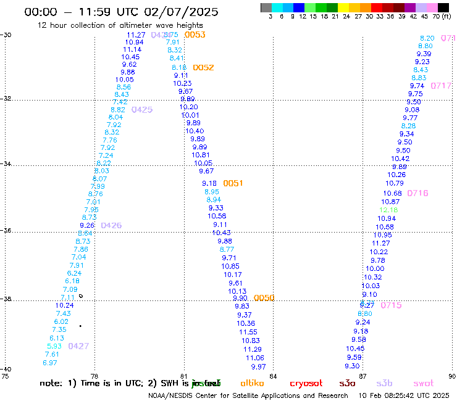The image size is (457, 401).
Task: Click the swot time stamp 0716
Action: [x=417, y=193]
